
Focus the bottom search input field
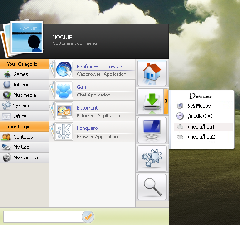43,217
